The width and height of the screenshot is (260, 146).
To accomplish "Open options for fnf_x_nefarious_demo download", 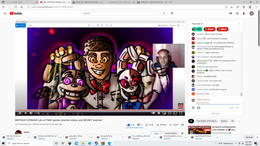I will pyautogui.click(x=154, y=137).
